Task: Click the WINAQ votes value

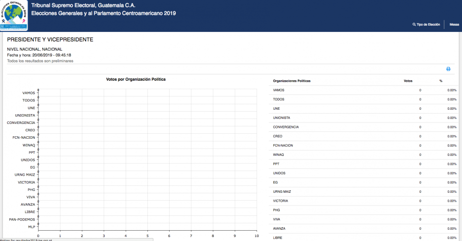Action: tap(420, 155)
